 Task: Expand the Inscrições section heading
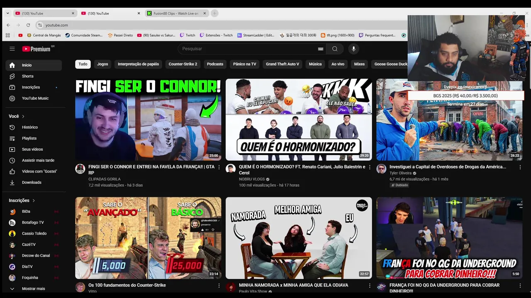(22, 200)
